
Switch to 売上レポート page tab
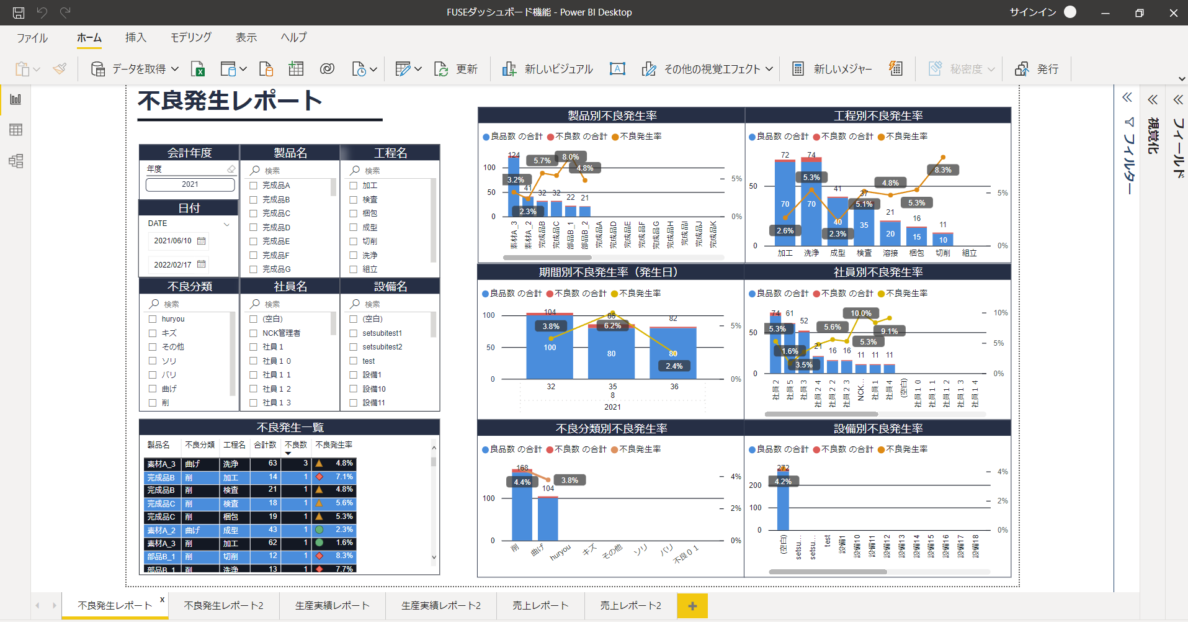[540, 605]
